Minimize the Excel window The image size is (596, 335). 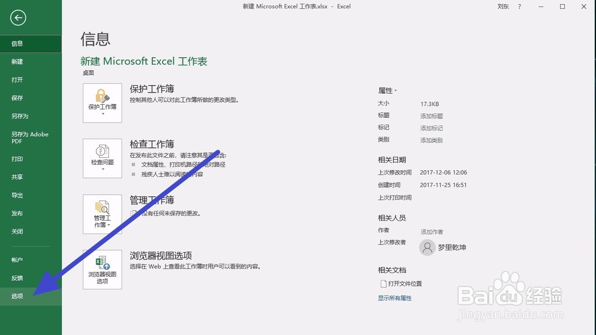(x=541, y=7)
